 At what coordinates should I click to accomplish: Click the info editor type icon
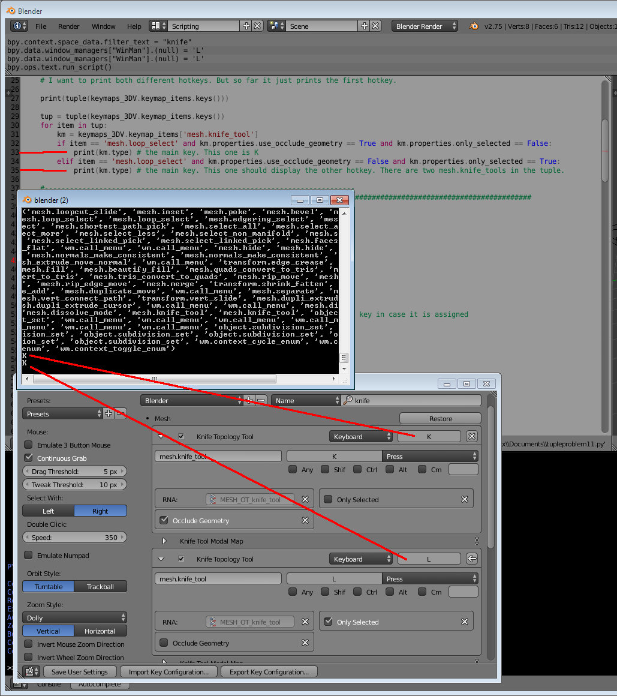coord(19,26)
